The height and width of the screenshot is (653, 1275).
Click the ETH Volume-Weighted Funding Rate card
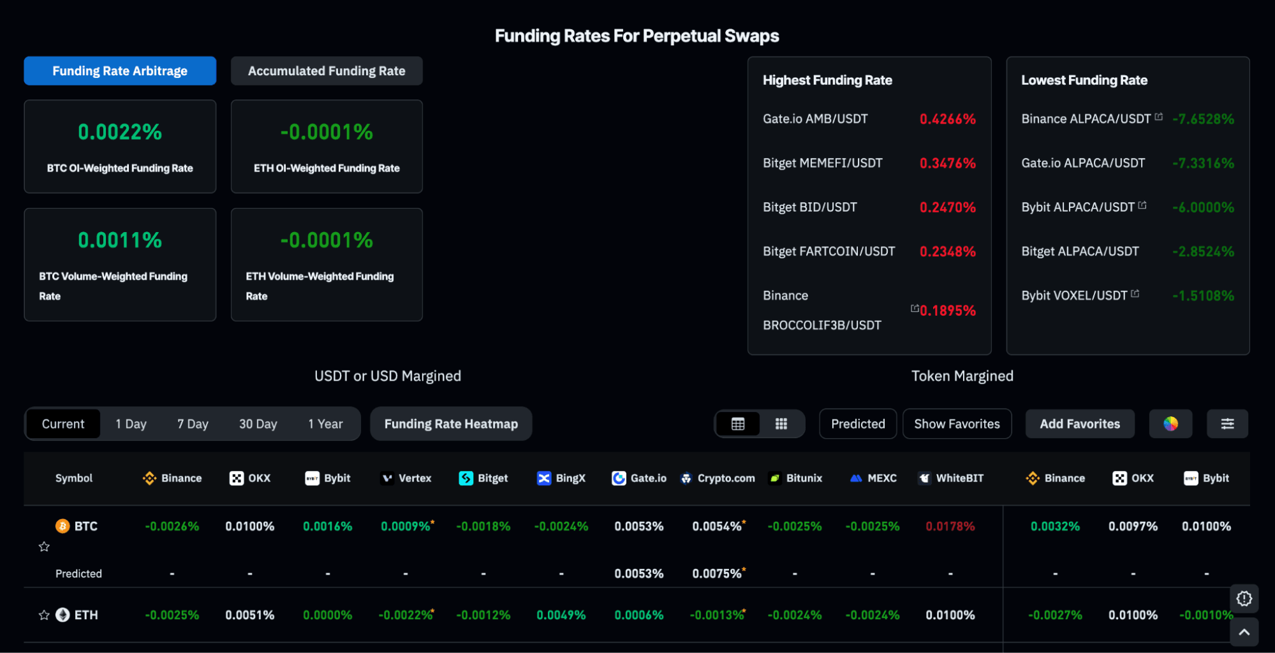point(327,265)
